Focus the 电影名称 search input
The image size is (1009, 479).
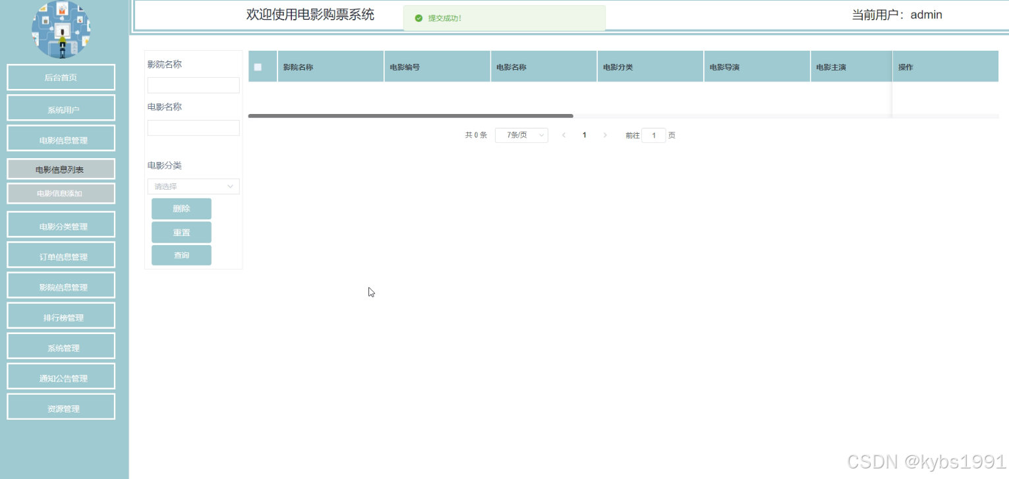(x=194, y=128)
